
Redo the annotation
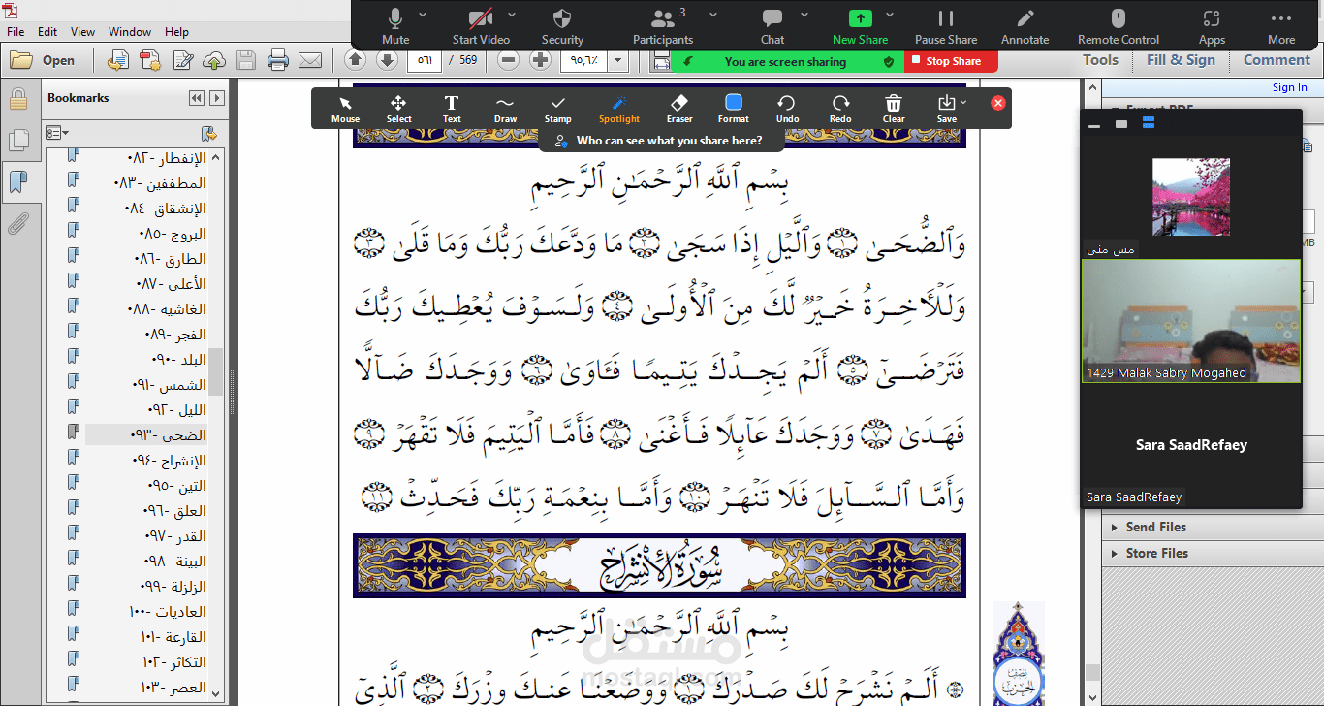coord(840,109)
